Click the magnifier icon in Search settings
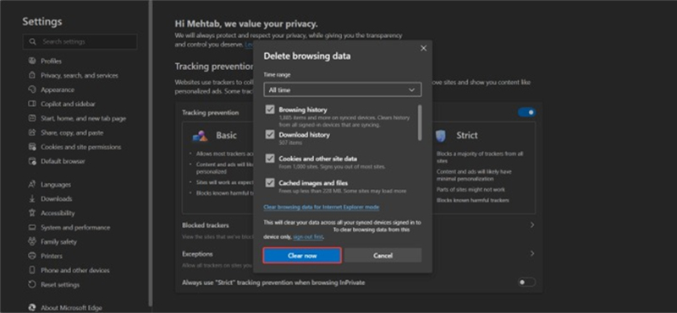Image resolution: width=677 pixels, height=313 pixels. pos(32,42)
